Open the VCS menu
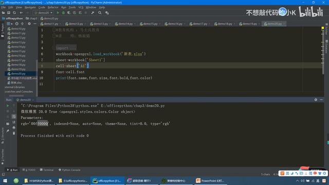This screenshot has height=185, width=329. coord(81,7)
